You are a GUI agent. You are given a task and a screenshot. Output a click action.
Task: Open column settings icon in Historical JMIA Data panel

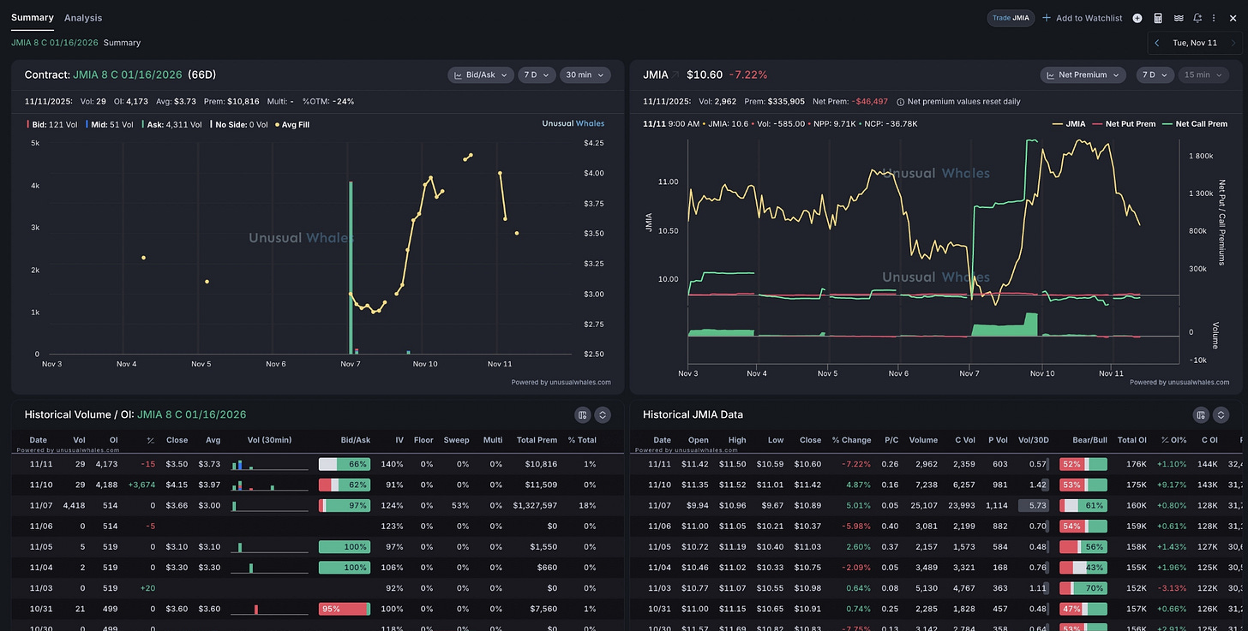coord(1201,414)
